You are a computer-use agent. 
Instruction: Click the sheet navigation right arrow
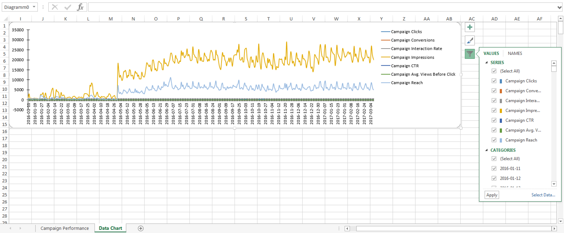[x=20, y=228]
